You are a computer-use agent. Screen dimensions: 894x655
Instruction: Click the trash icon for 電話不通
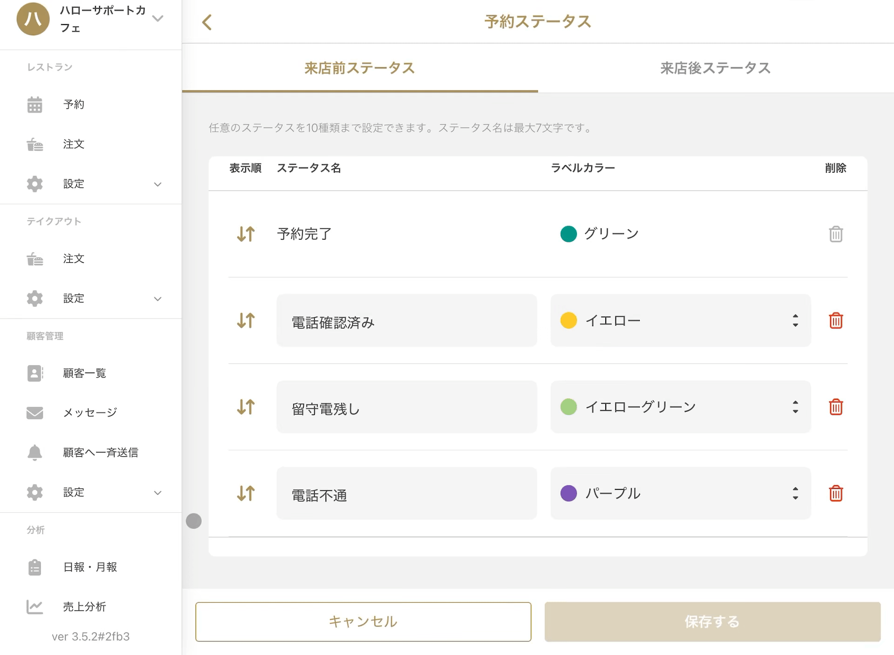(835, 493)
